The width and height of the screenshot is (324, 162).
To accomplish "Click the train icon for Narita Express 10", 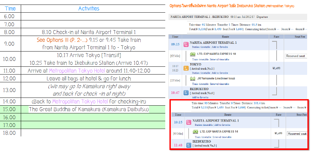I will (193, 54).
